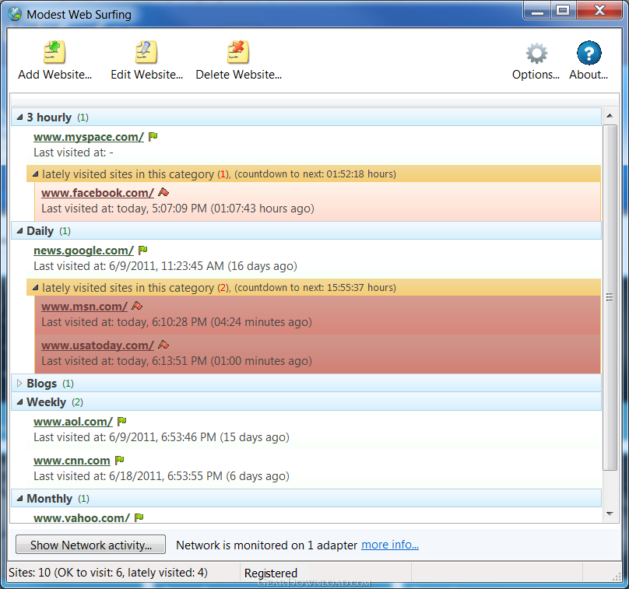
Task: Click the Add Website... label
Action: [55, 75]
